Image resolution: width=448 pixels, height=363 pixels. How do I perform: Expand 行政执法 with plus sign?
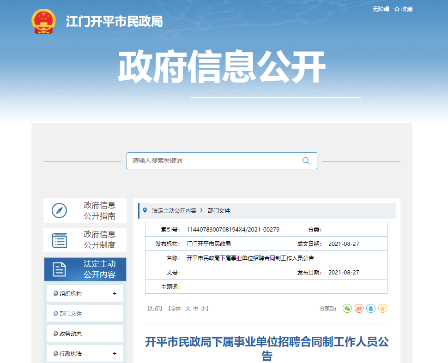pyautogui.click(x=115, y=354)
